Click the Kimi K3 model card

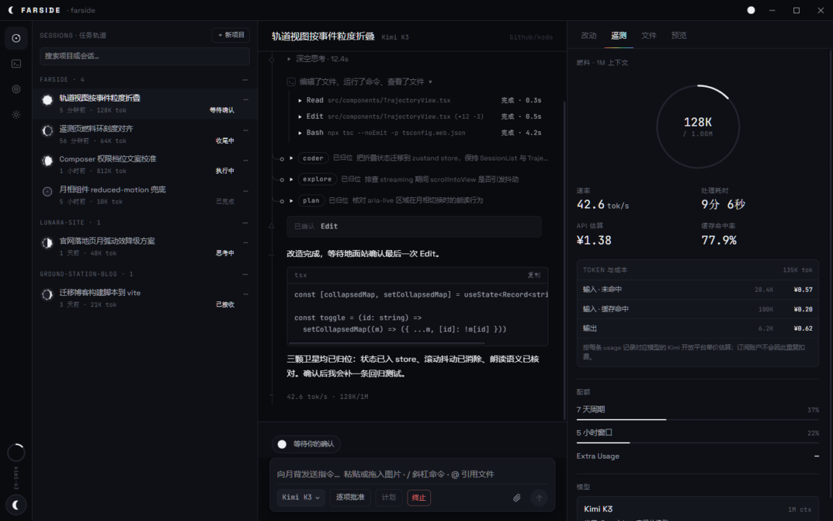[x=698, y=509]
